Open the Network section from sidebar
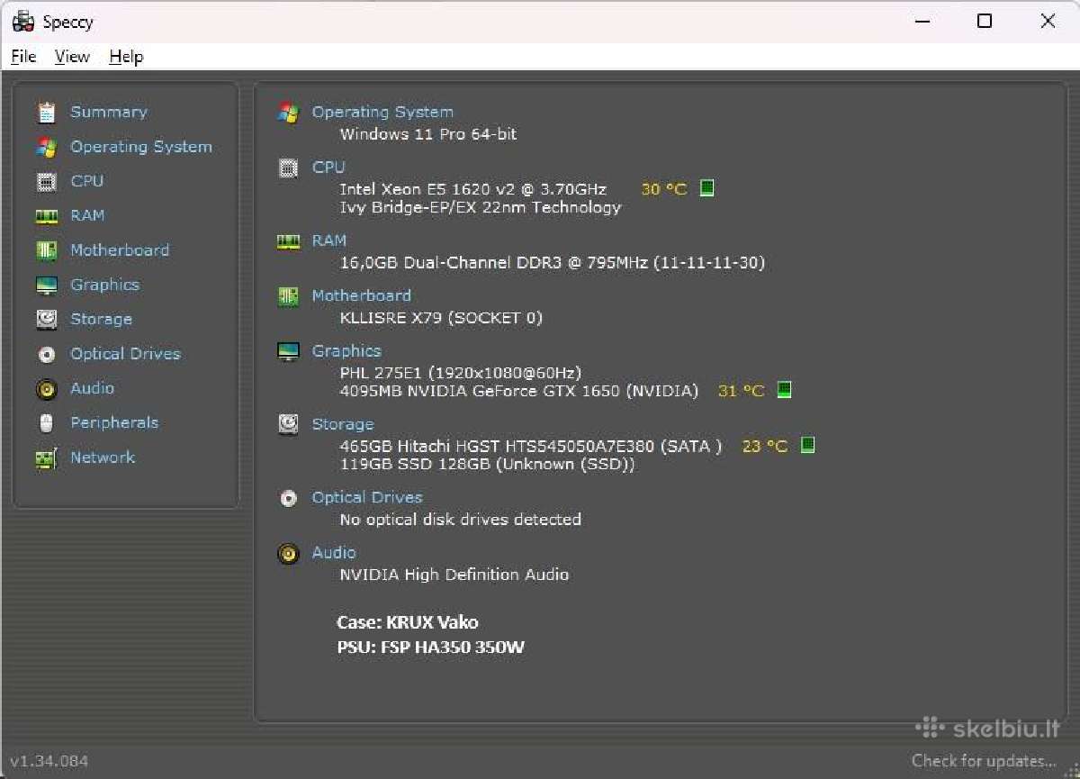This screenshot has width=1080, height=779. [103, 458]
